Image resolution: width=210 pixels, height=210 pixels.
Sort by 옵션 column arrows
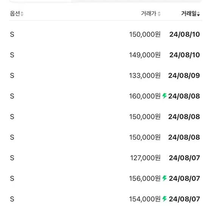(x=22, y=14)
